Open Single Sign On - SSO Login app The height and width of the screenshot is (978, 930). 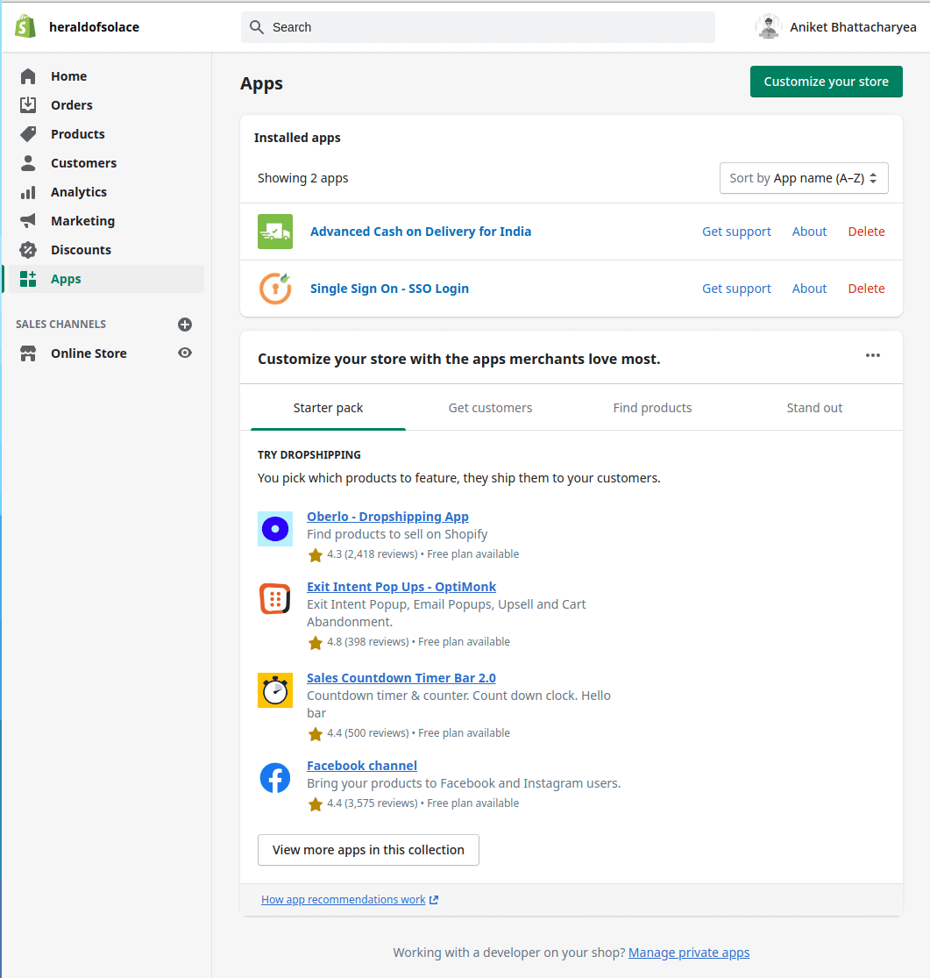click(x=389, y=289)
